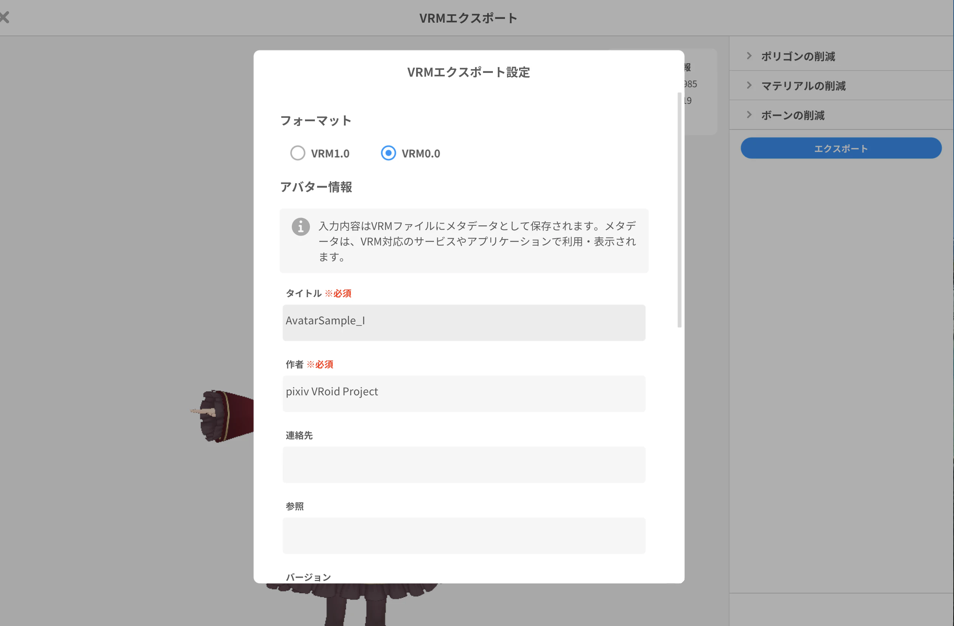
Task: Click the empty 参照 input field
Action: click(464, 535)
